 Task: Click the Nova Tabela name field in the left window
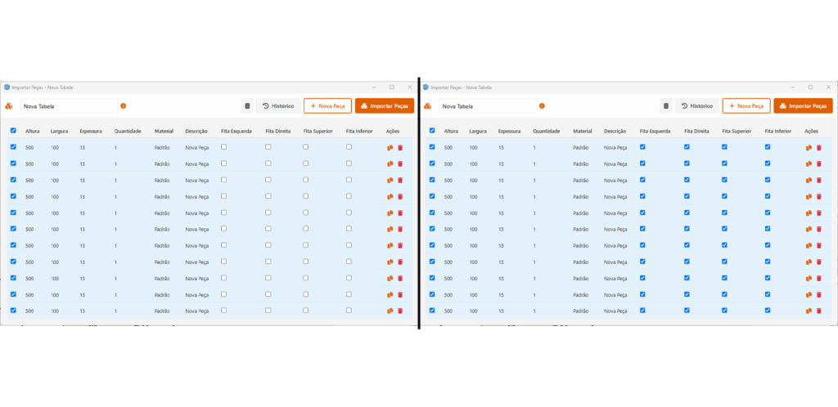tap(69, 105)
